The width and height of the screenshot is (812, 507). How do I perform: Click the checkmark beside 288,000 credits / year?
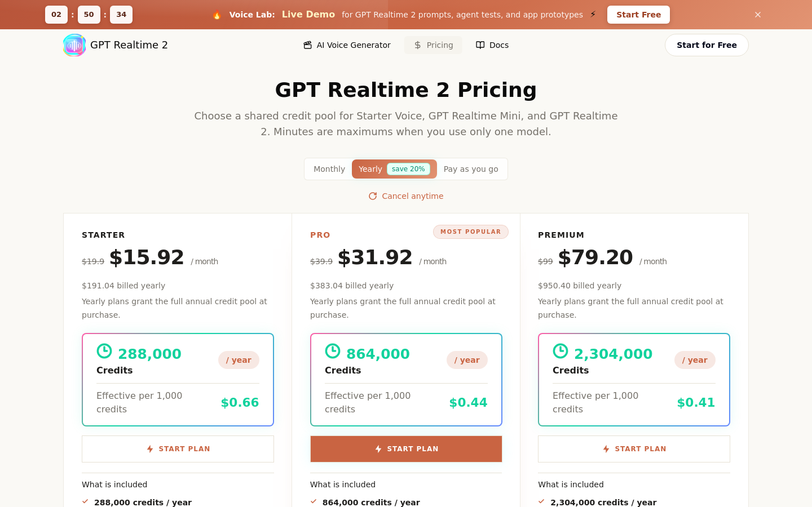pos(85,501)
